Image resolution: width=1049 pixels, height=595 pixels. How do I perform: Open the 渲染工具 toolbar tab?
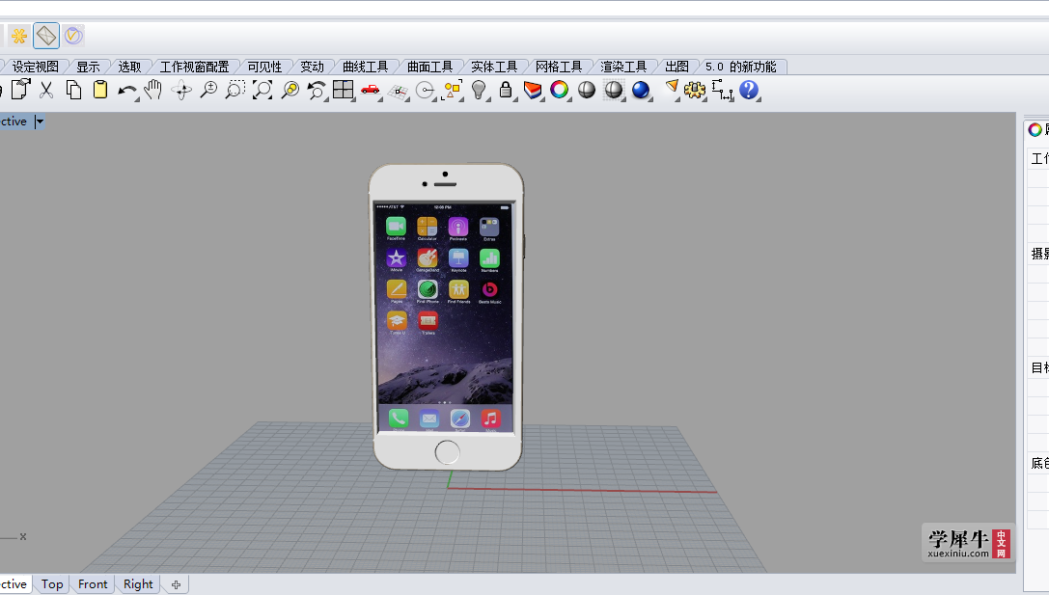(x=623, y=67)
